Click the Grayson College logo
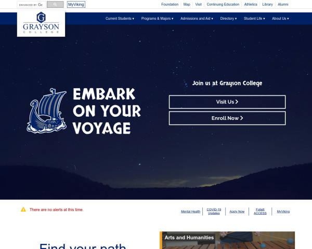The image size is (312, 249). pyautogui.click(x=41, y=23)
